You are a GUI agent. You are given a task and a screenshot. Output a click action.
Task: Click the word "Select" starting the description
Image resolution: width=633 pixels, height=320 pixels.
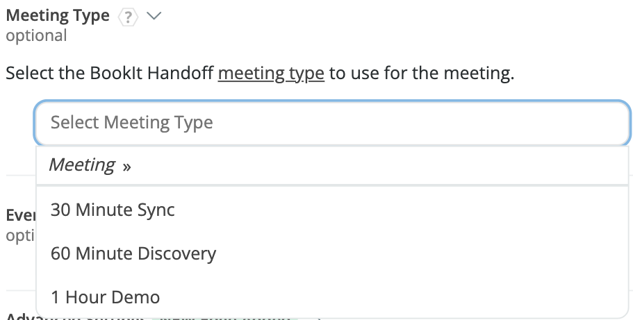point(28,73)
